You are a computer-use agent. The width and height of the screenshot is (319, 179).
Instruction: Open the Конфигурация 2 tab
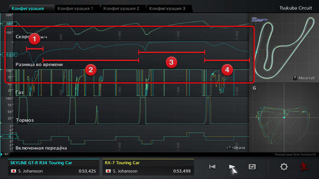pos(121,8)
